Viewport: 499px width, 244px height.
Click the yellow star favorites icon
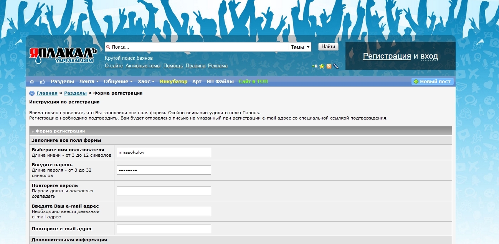click(x=322, y=66)
